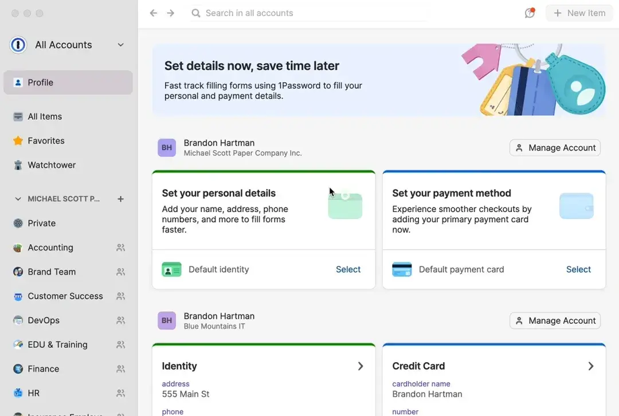
Task: Go forward with the right arrow
Action: point(171,13)
